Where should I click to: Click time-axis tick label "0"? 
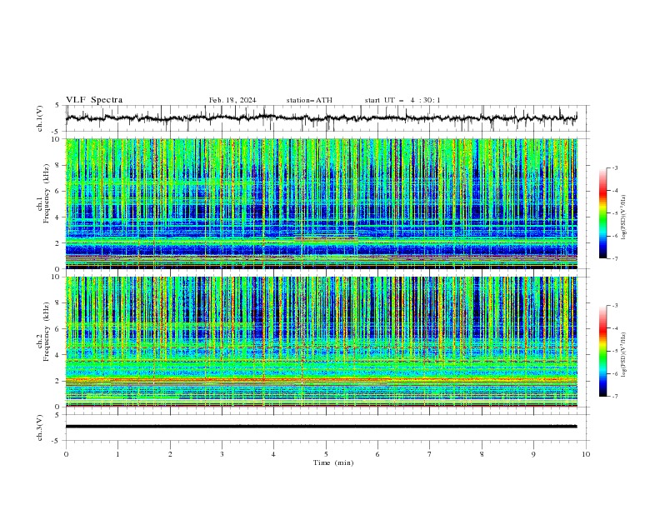pyautogui.click(x=66, y=454)
